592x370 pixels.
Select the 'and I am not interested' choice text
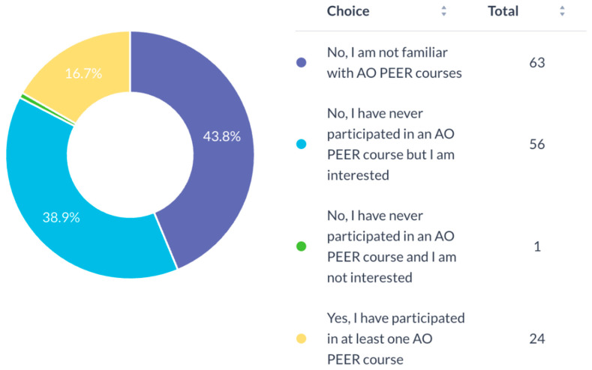point(392,246)
